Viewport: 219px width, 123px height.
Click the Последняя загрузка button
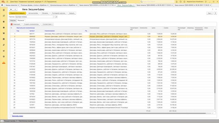59,13
